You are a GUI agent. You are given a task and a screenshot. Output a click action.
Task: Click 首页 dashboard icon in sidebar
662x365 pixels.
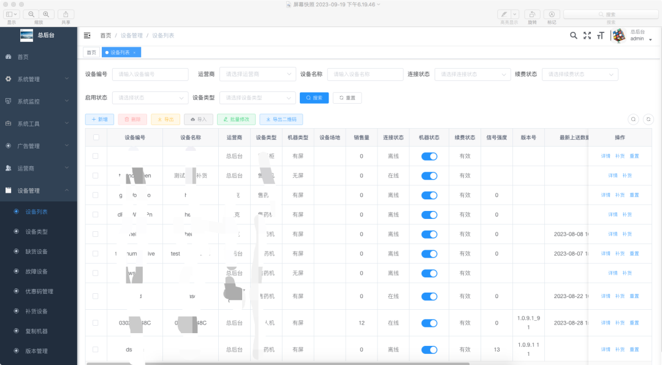(8, 56)
